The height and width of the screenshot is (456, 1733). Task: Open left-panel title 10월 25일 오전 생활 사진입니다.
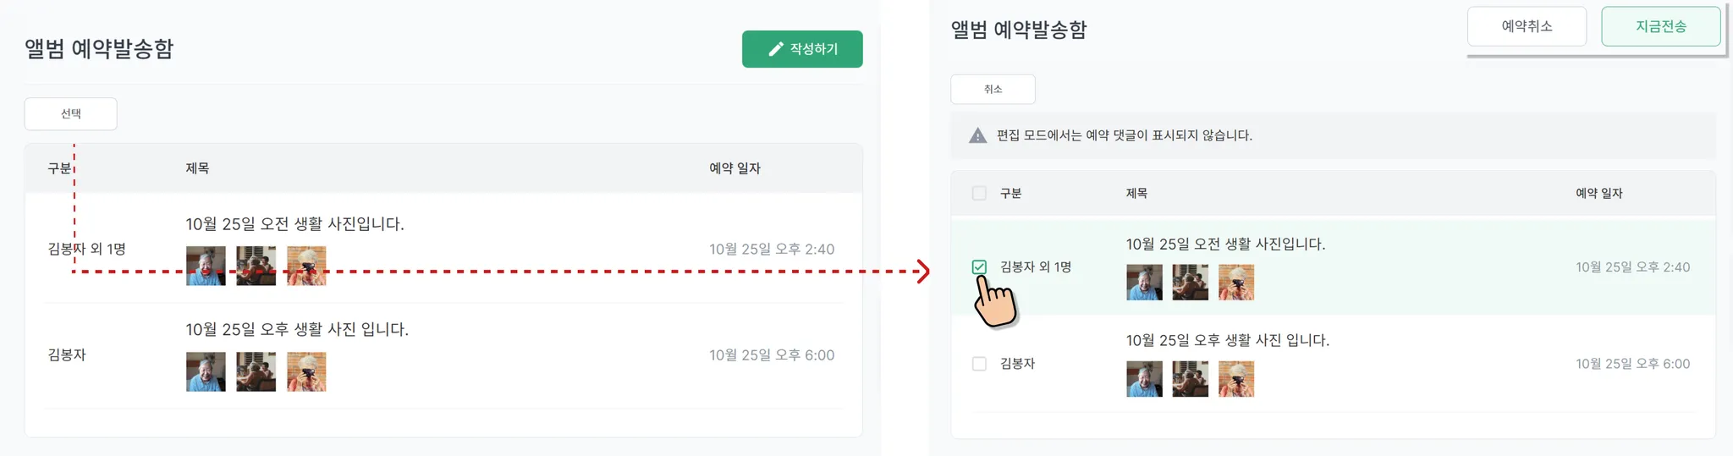[x=294, y=223]
